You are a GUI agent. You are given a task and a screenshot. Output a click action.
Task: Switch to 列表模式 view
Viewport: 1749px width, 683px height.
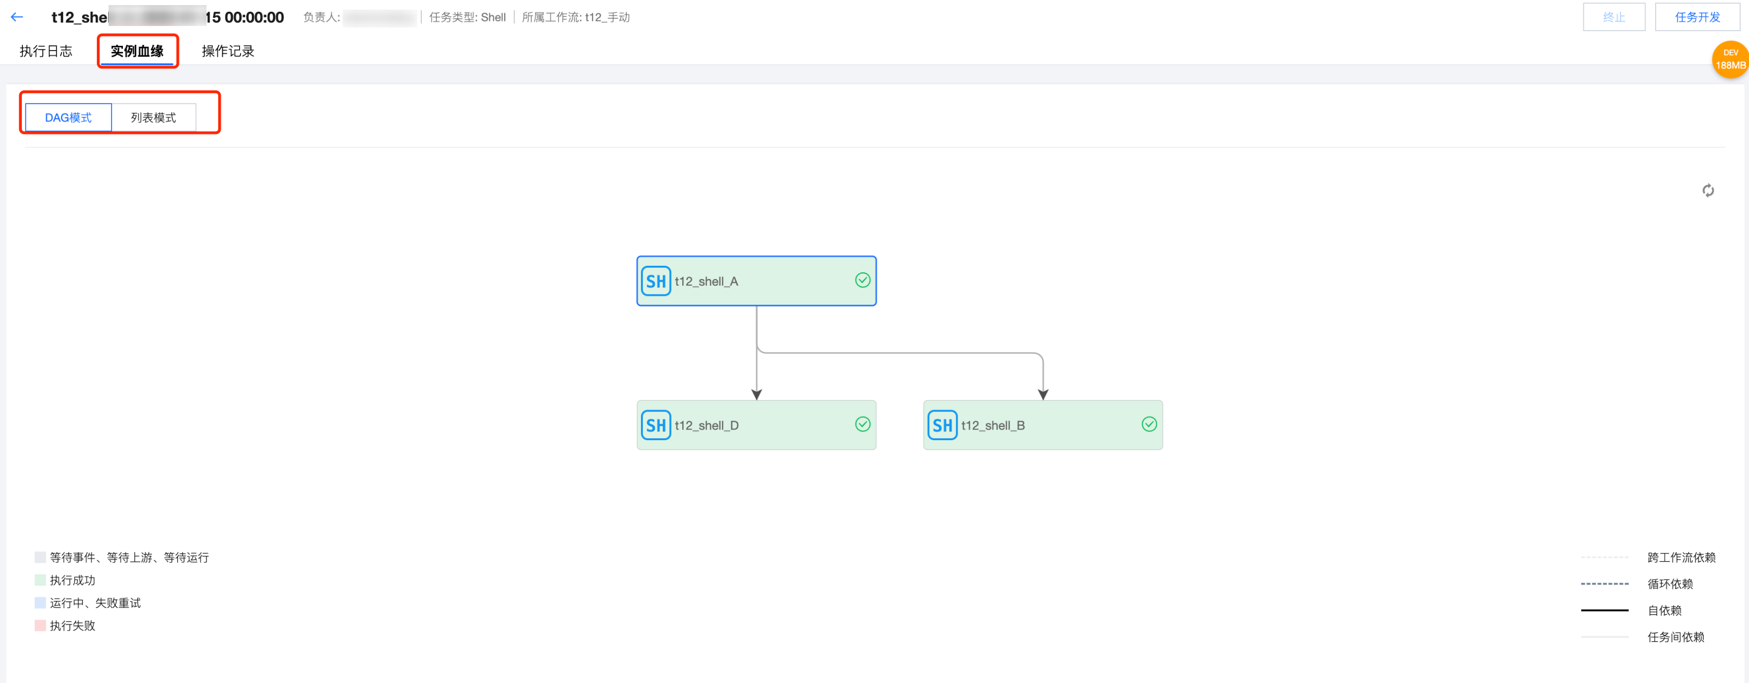(153, 117)
